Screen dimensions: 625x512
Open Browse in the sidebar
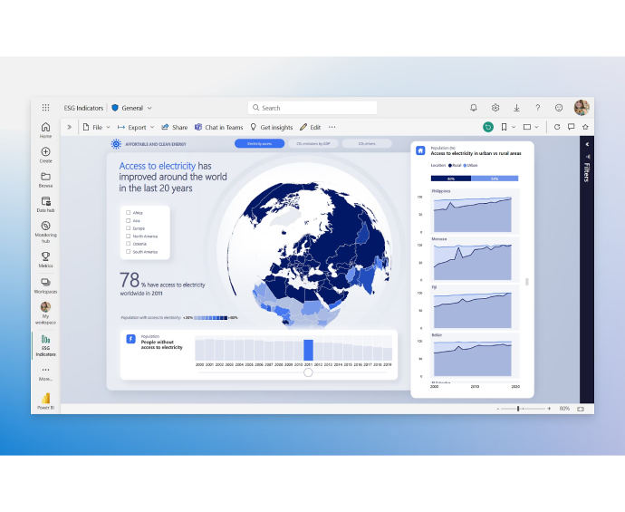pos(45,179)
